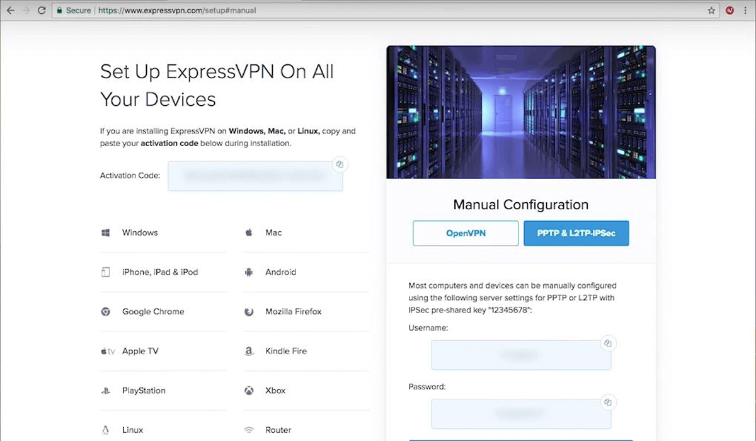Open Kindle Fire setup link
The image size is (756, 441).
point(286,351)
